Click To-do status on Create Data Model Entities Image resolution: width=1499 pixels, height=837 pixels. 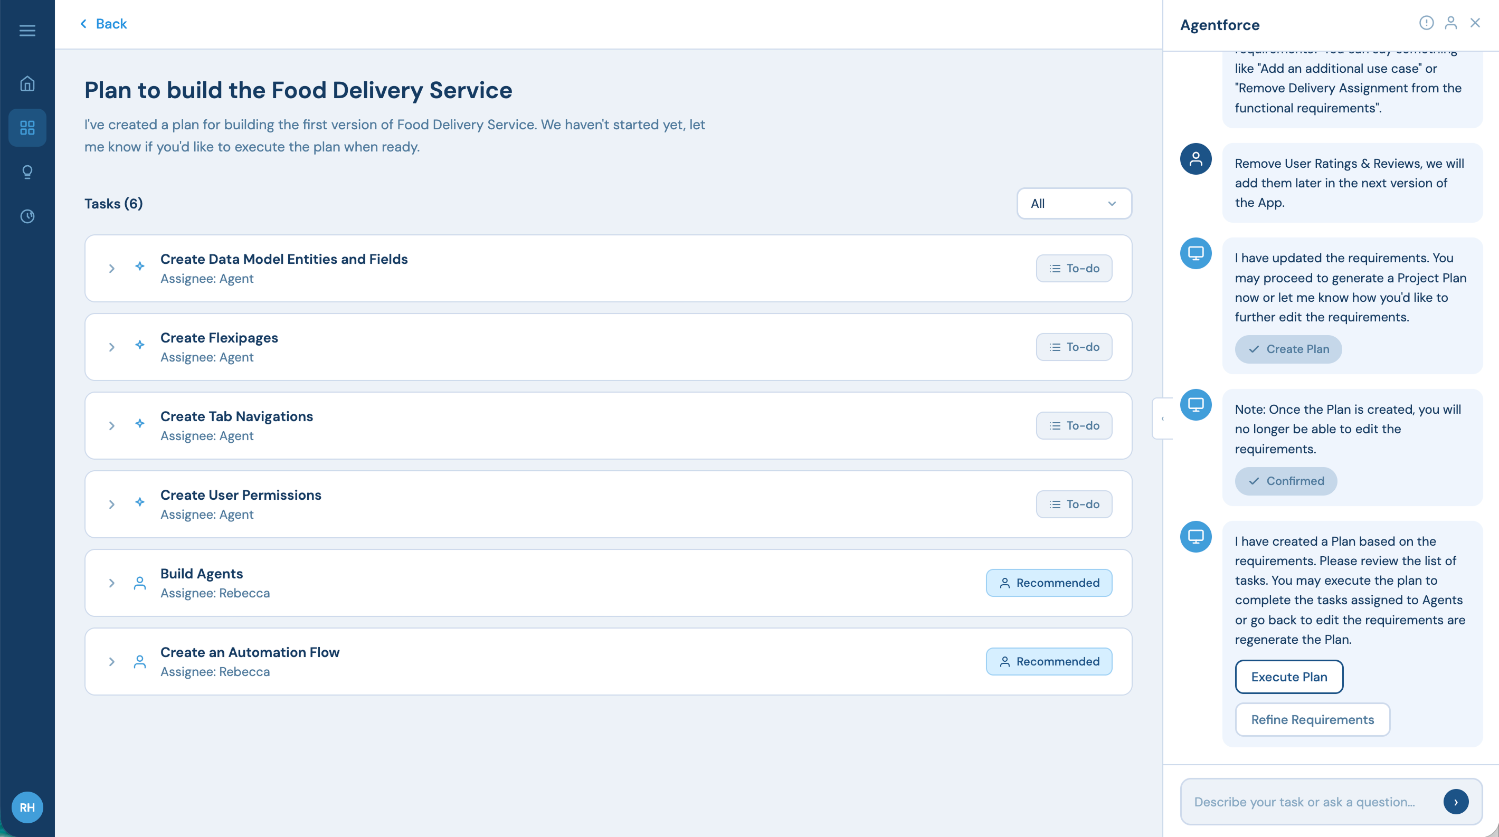tap(1074, 268)
